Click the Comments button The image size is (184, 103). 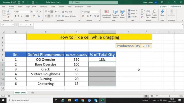click(x=175, y=7)
